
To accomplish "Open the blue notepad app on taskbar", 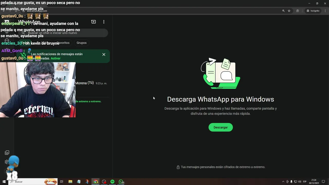I will click(79, 182).
